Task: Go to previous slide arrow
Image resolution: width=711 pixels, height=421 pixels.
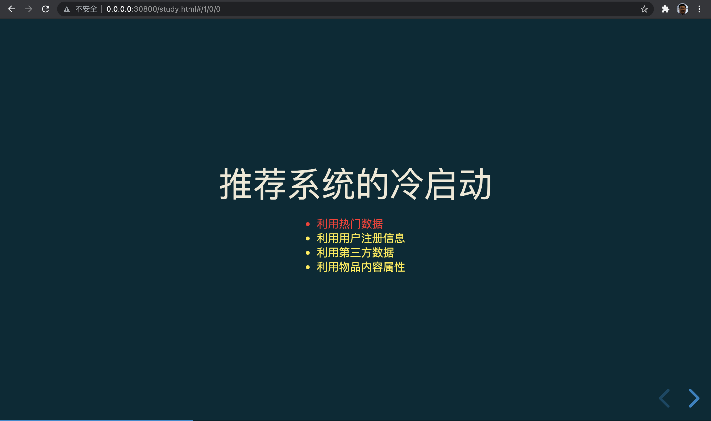Action: point(664,398)
